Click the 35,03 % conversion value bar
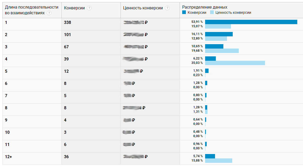This screenshot has height=167, width=303. click(235, 63)
